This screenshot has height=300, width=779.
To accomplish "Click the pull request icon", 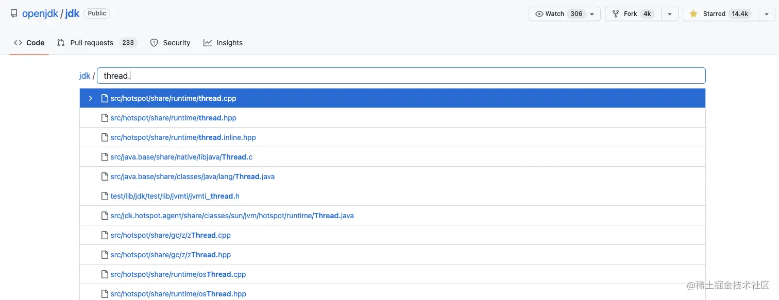I will (61, 43).
